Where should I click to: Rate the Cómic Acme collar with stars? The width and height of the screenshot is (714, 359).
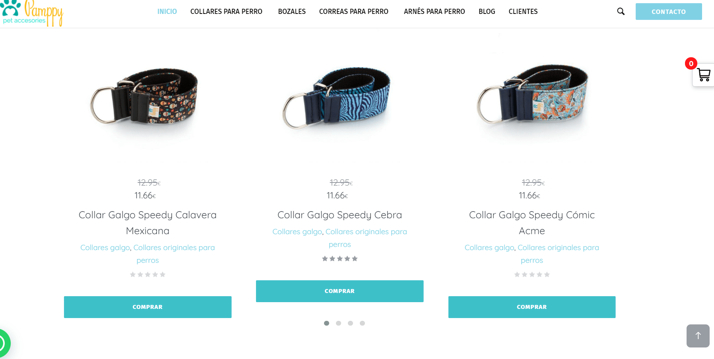[532, 275]
